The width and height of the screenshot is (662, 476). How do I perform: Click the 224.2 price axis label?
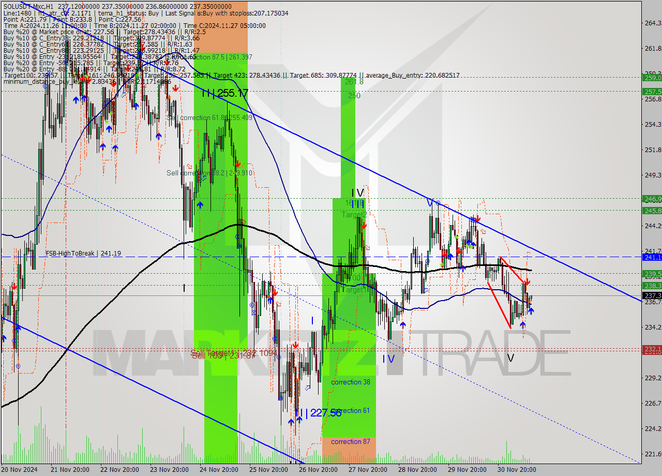(x=653, y=428)
